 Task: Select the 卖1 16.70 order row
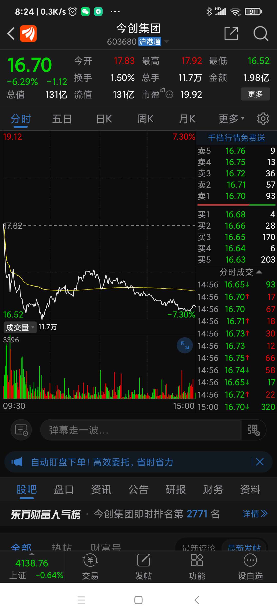[x=236, y=196]
